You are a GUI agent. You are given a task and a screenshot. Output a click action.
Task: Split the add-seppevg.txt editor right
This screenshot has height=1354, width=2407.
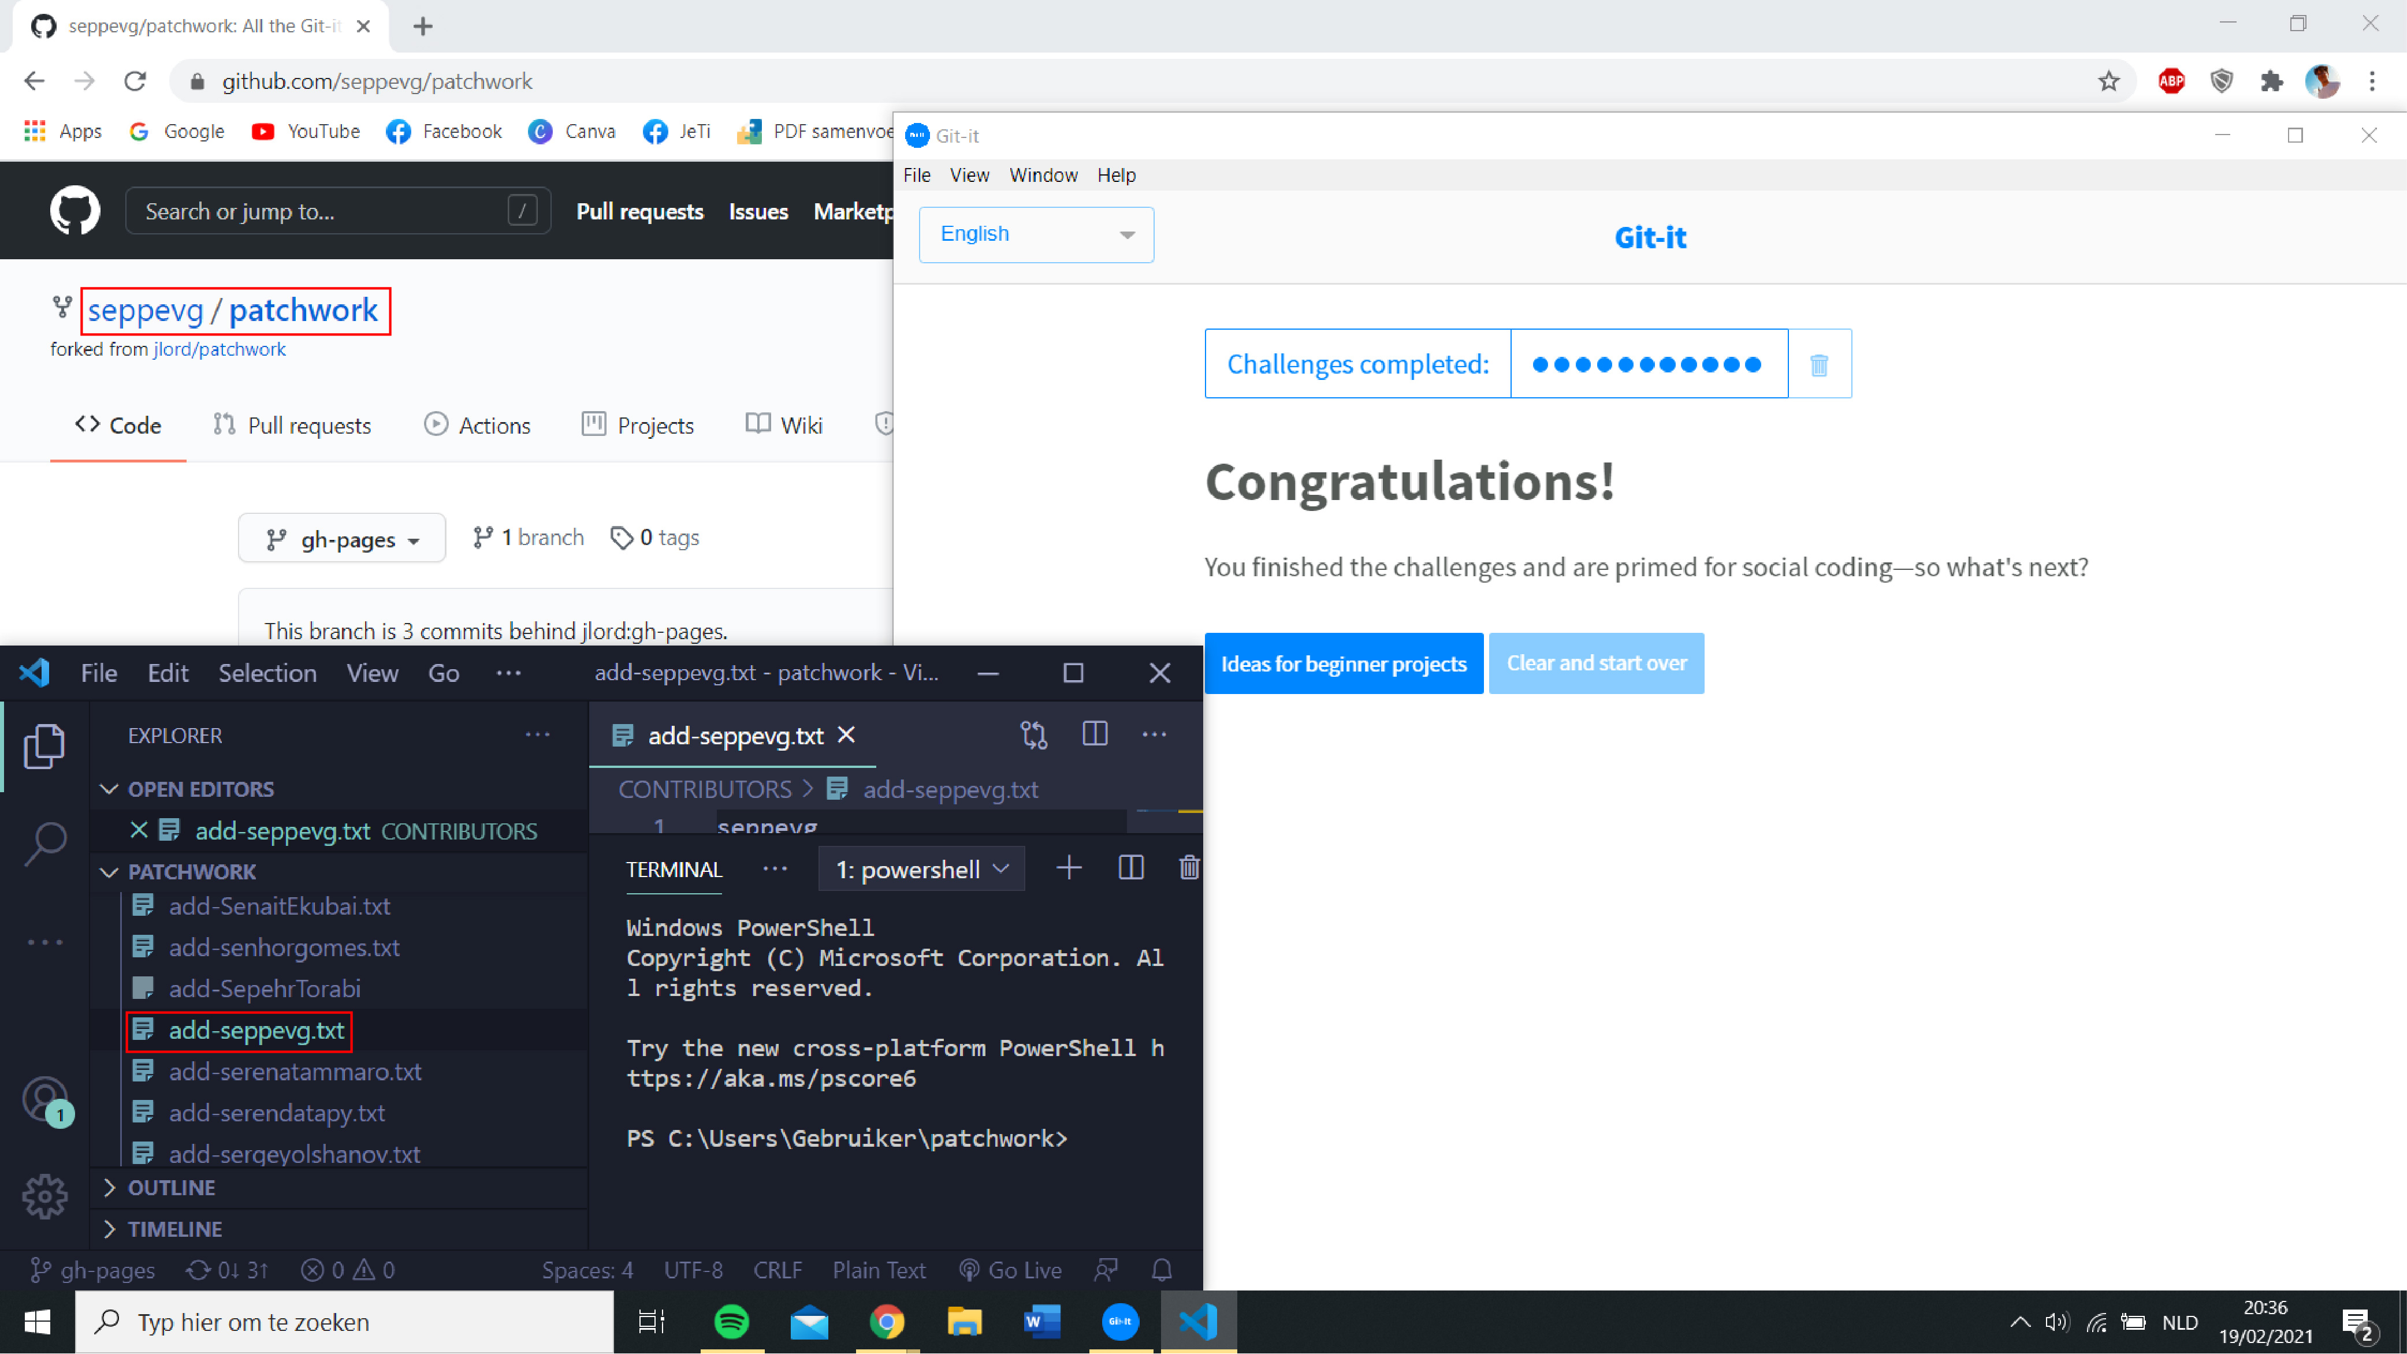tap(1094, 734)
